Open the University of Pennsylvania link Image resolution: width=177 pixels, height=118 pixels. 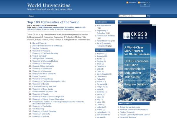coord(43,79)
